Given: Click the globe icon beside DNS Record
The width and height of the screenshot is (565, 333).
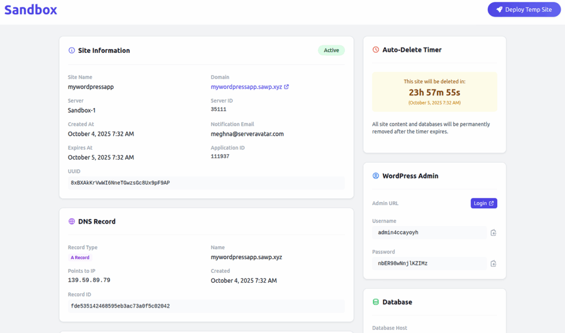Looking at the screenshot, I should tap(72, 222).
